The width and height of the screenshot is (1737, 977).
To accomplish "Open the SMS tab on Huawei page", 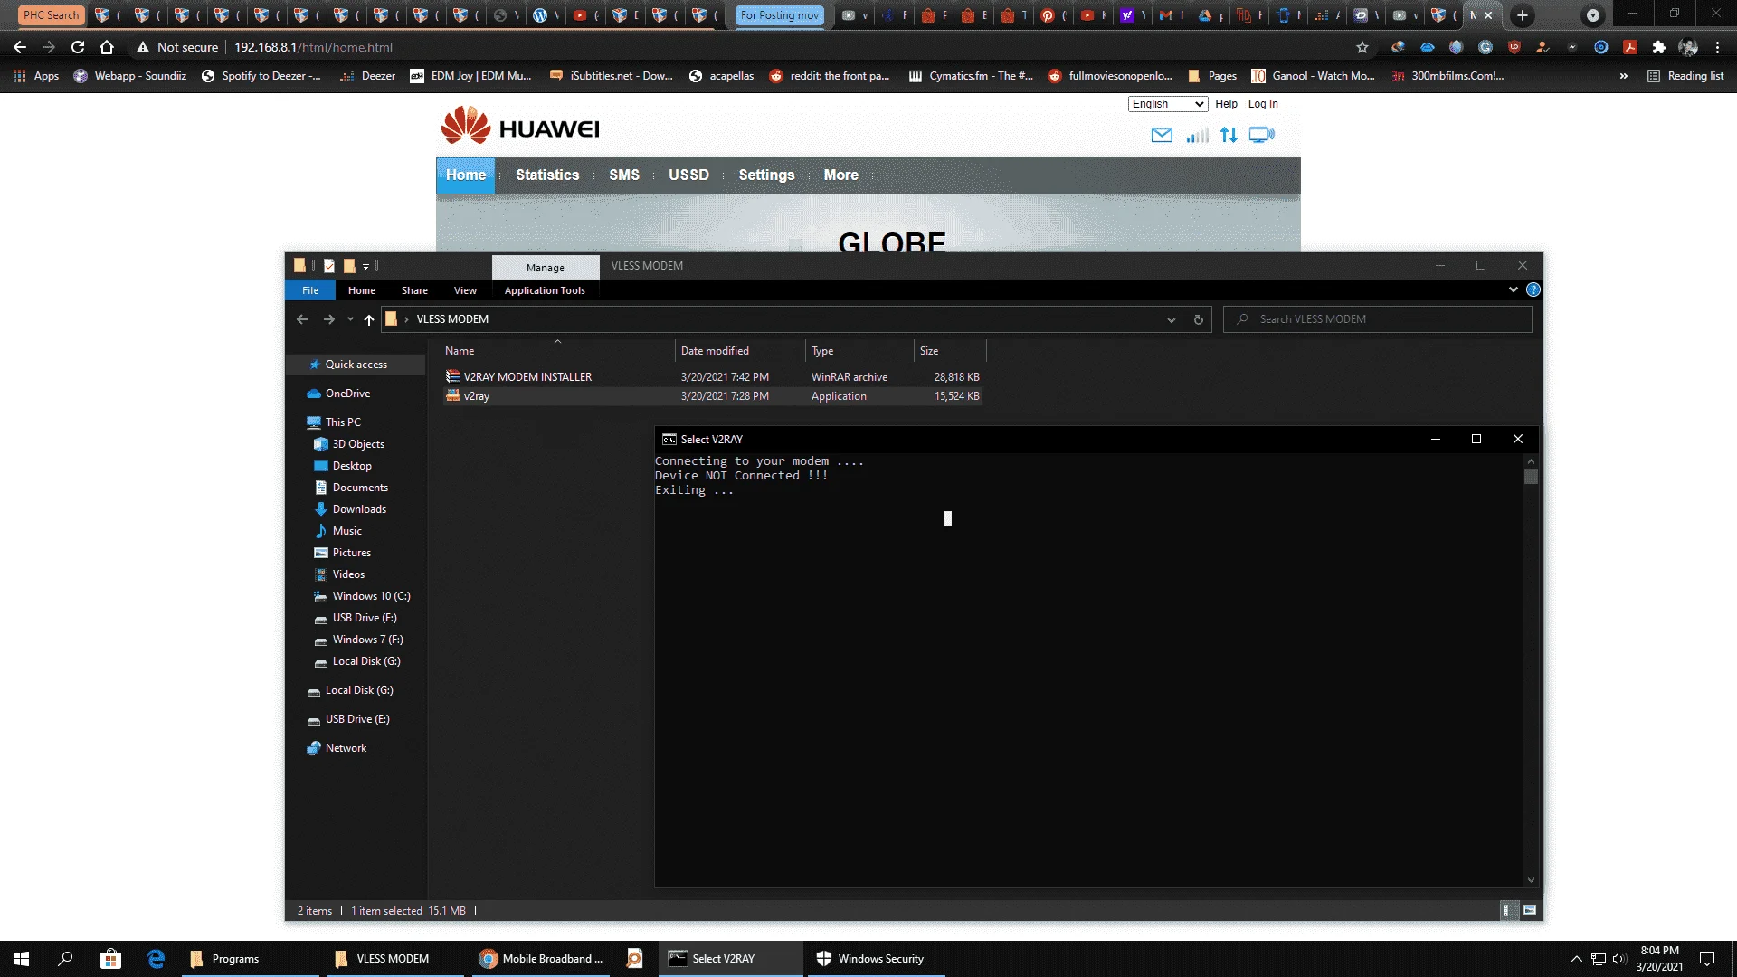I will [624, 175].
